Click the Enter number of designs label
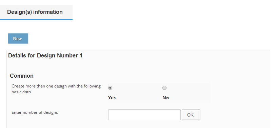The height and width of the screenshot is (128, 276). [x=35, y=112]
